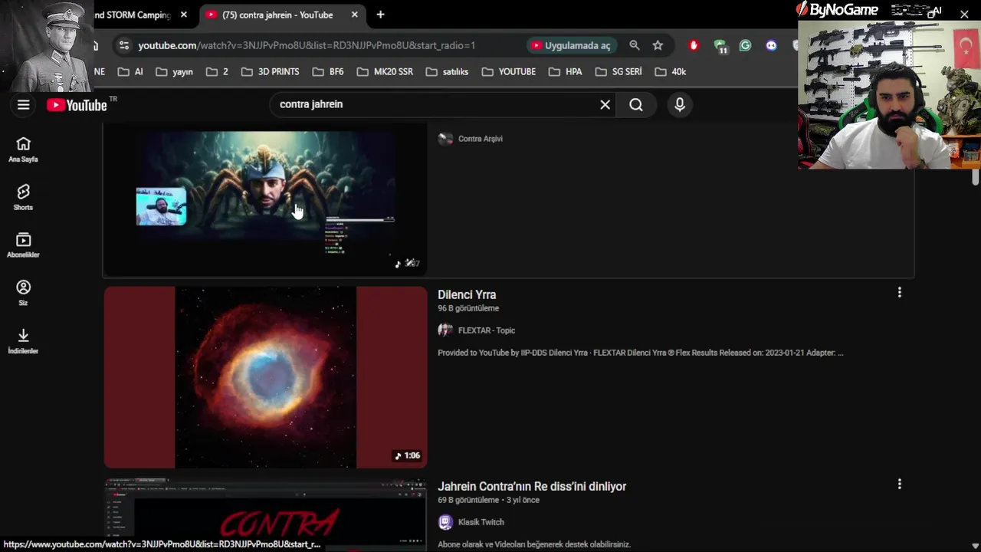The width and height of the screenshot is (981, 552).
Task: Open Klasik Twitch channel avatar
Action: click(445, 522)
